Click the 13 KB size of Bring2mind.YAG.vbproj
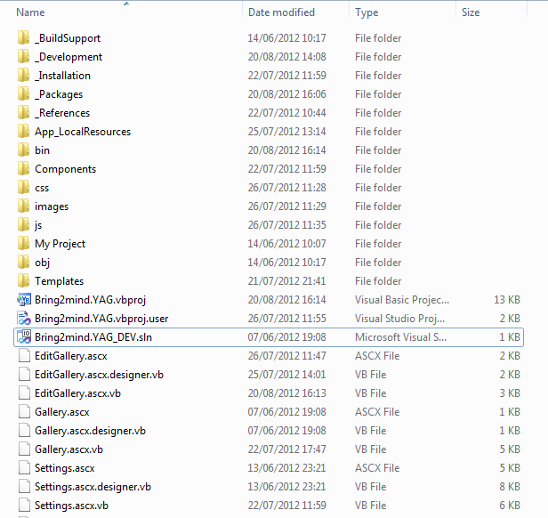This screenshot has width=548, height=518. (x=507, y=300)
